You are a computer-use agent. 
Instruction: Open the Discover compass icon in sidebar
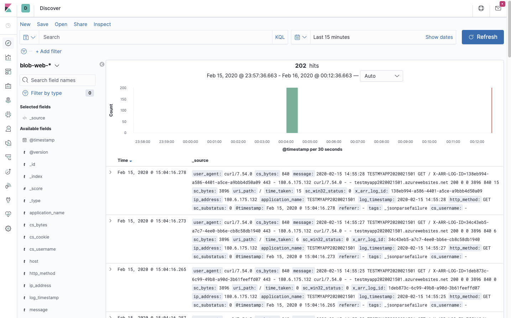point(8,43)
